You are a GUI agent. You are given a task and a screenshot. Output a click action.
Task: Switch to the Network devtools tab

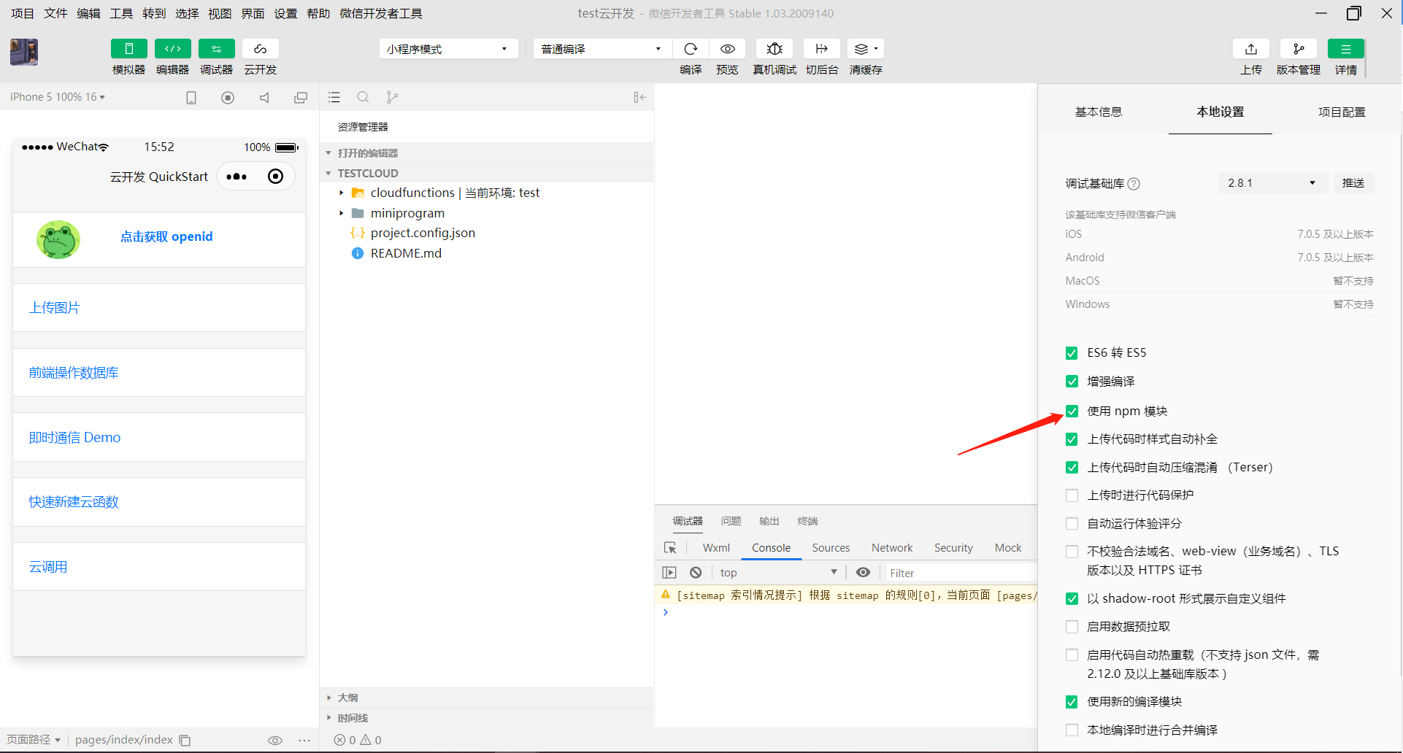tap(892, 548)
